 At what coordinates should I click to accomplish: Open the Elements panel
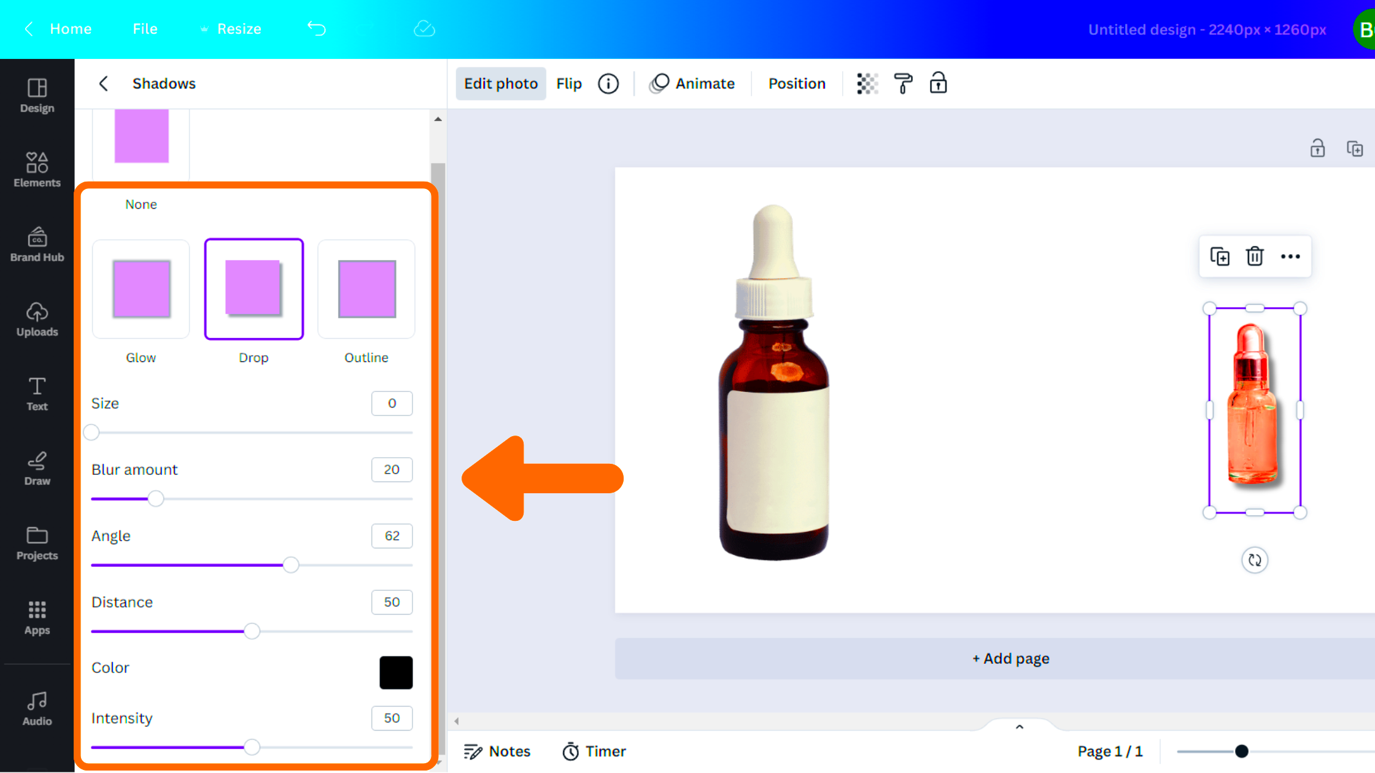[37, 168]
